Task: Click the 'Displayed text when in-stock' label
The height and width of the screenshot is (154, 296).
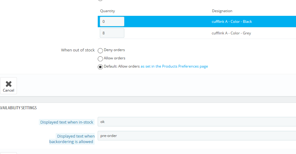Action: click(67, 122)
